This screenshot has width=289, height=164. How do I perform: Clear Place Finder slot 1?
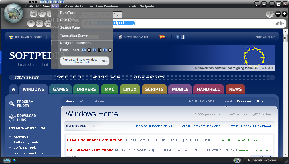[89, 50]
